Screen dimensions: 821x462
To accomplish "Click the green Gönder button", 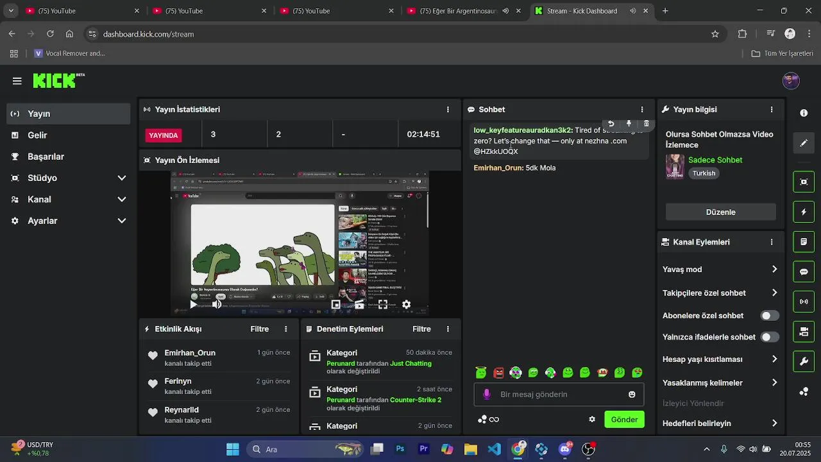I will (x=624, y=420).
